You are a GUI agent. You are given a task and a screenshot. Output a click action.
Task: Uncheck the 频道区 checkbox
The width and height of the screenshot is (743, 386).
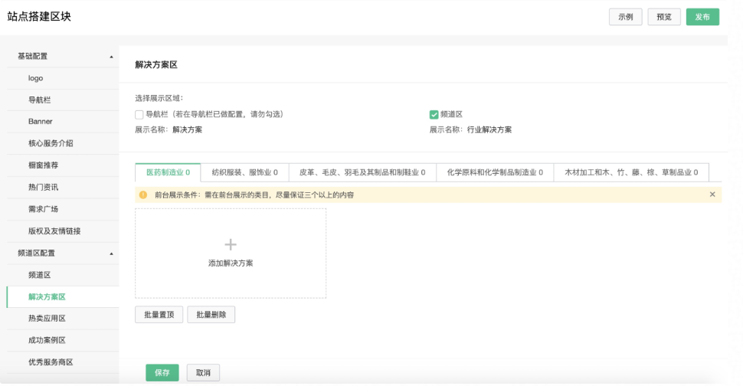434,115
